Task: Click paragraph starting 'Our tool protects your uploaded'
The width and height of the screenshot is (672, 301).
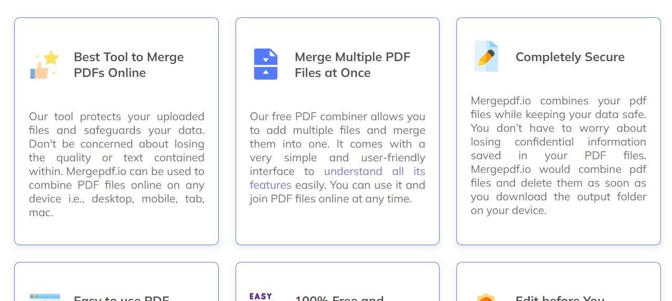Action: tap(116, 164)
